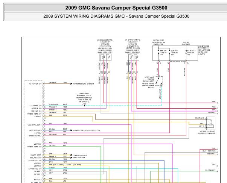Click circuit number 1272 on the PPL wire

click(x=65, y=143)
